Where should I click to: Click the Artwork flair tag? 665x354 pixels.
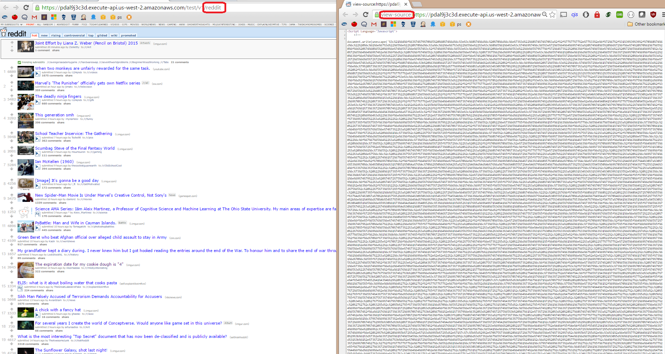(x=145, y=43)
